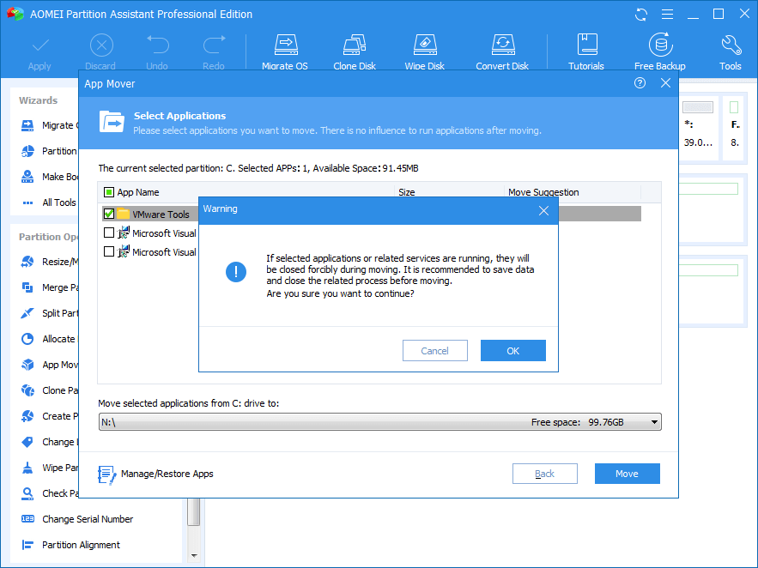Cancel the Warning dialog
This screenshot has width=758, height=568.
click(434, 350)
